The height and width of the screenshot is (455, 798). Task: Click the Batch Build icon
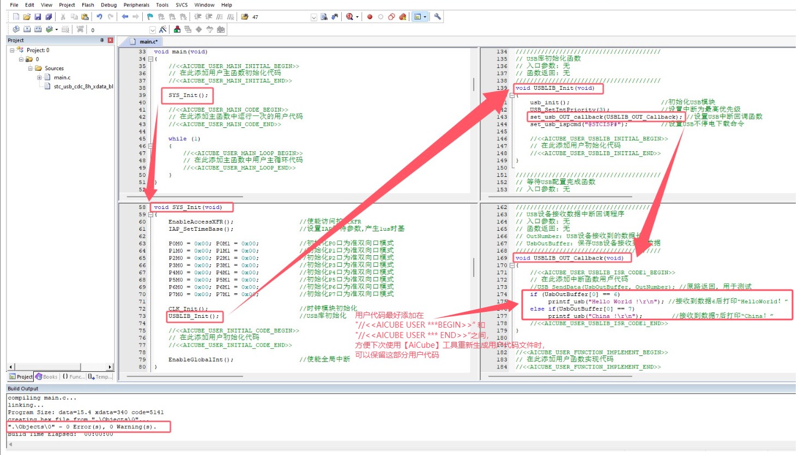pos(50,29)
